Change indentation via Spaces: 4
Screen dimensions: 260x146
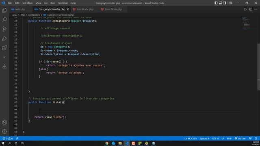(x=204, y=138)
